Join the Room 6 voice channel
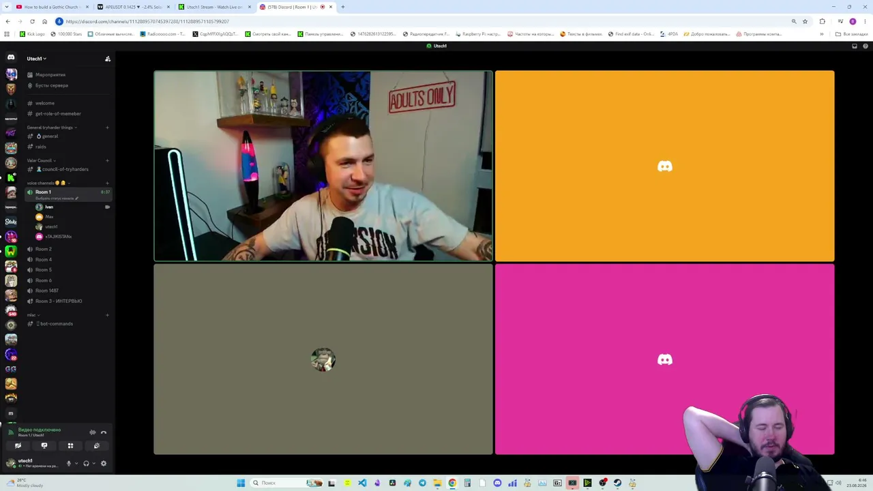 [68, 280]
